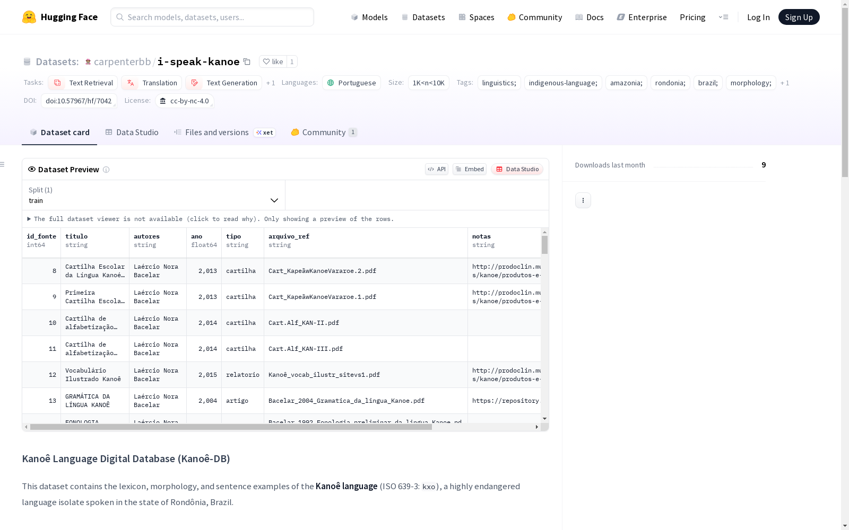This screenshot has height=530, width=849.
Task: Go to the Pricing page
Action: 692,17
